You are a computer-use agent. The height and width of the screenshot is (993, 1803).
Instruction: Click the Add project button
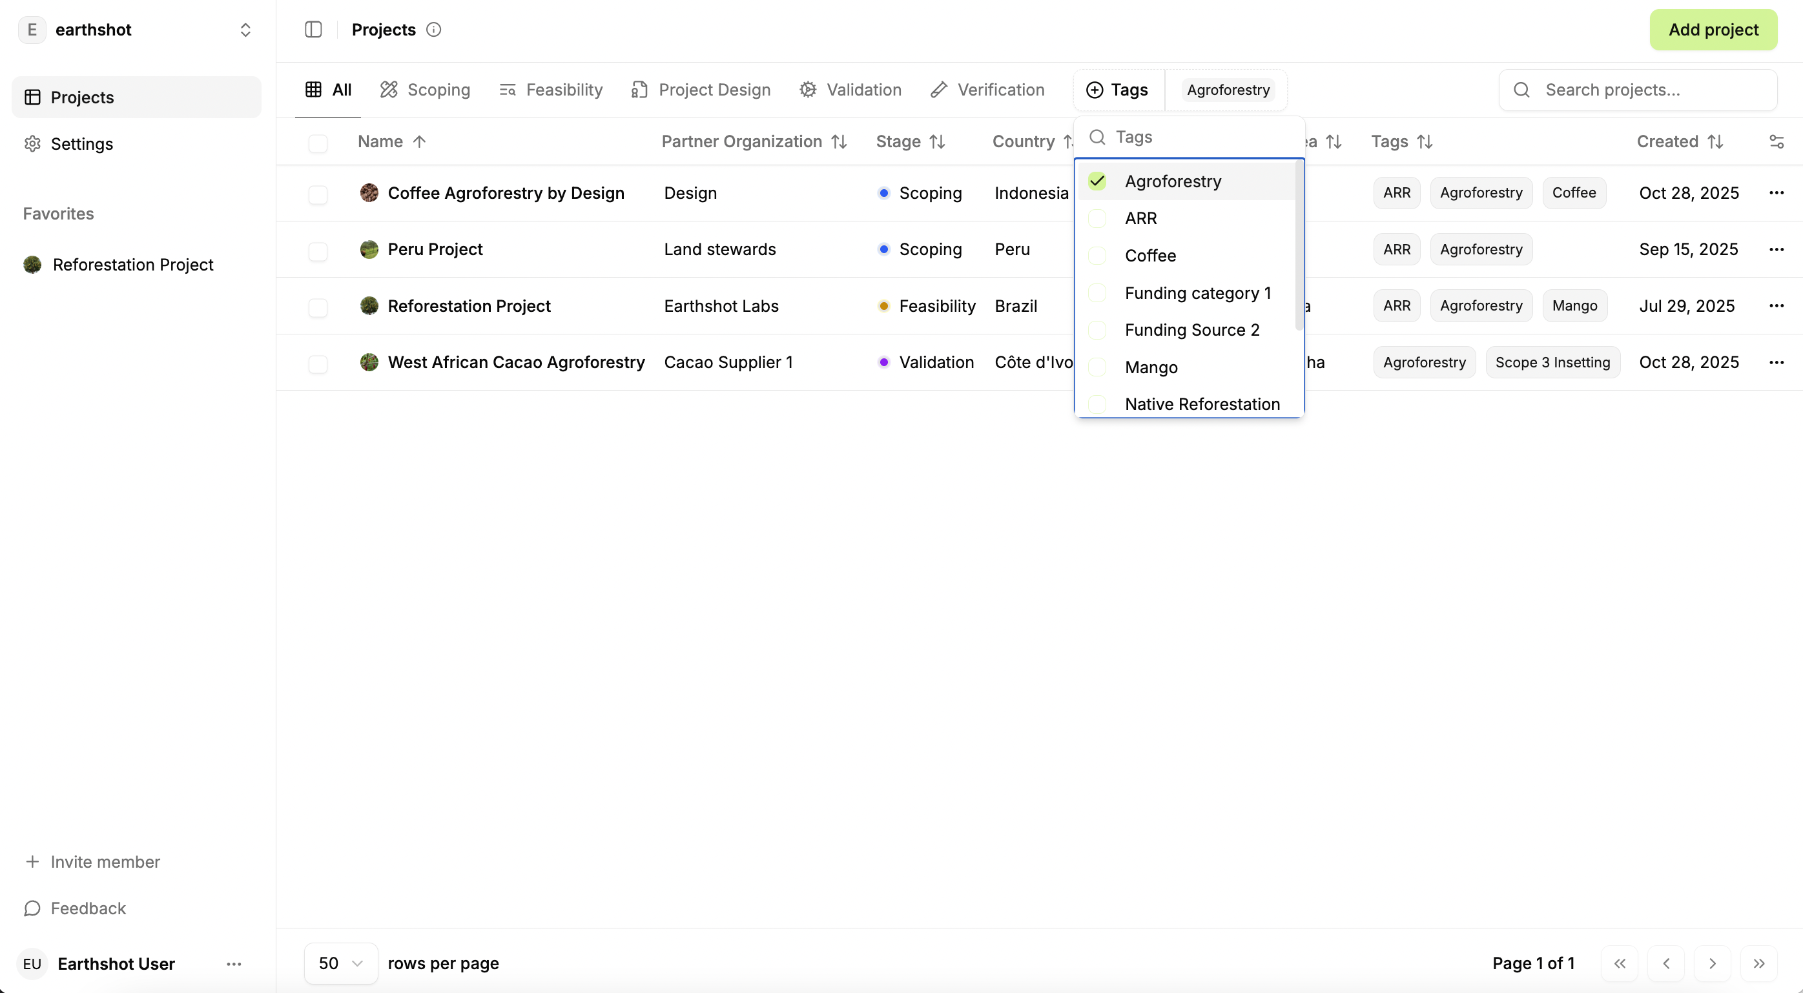tap(1712, 30)
